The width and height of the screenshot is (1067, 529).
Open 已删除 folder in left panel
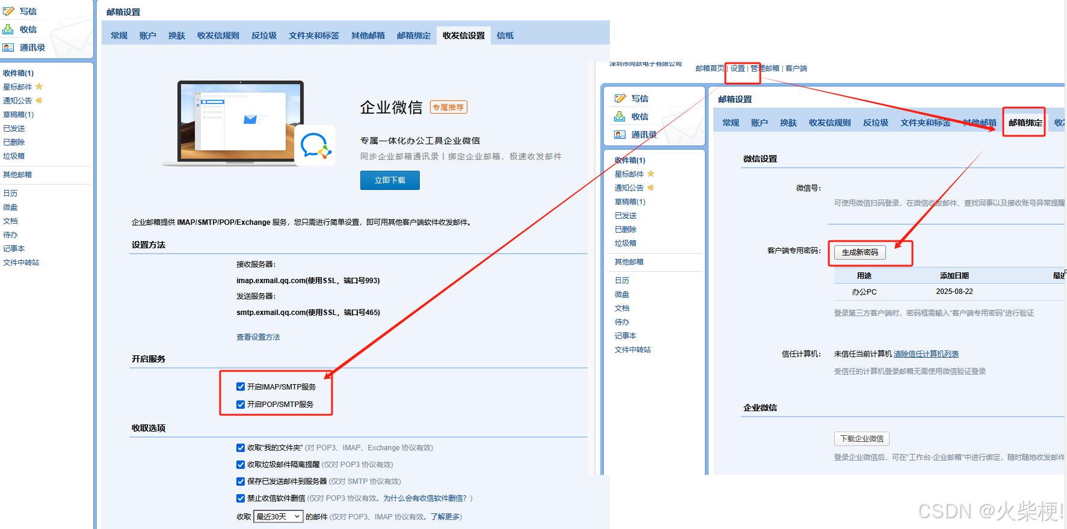pos(14,142)
